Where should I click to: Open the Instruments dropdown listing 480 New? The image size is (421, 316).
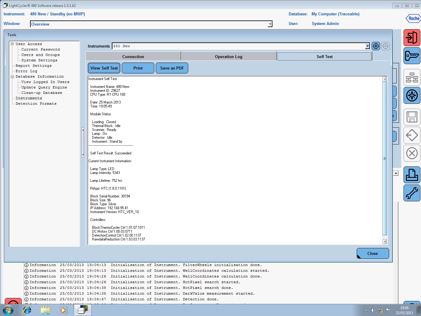(x=367, y=46)
